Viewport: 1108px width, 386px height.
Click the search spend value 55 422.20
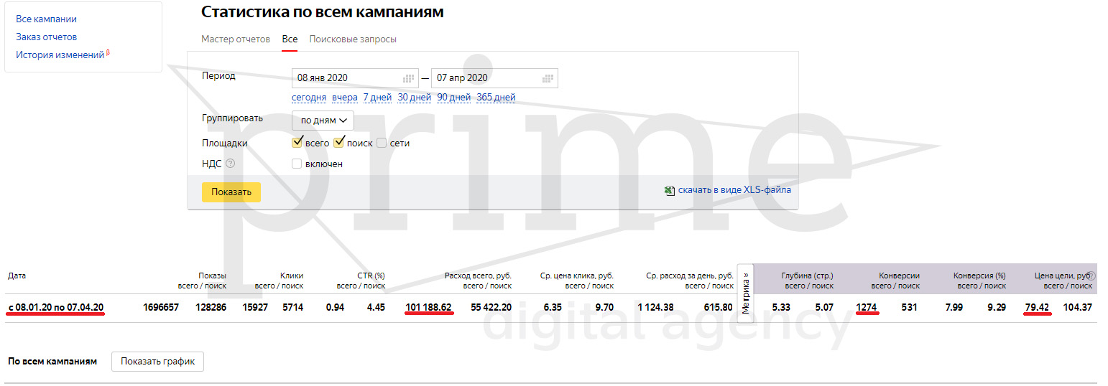(491, 308)
